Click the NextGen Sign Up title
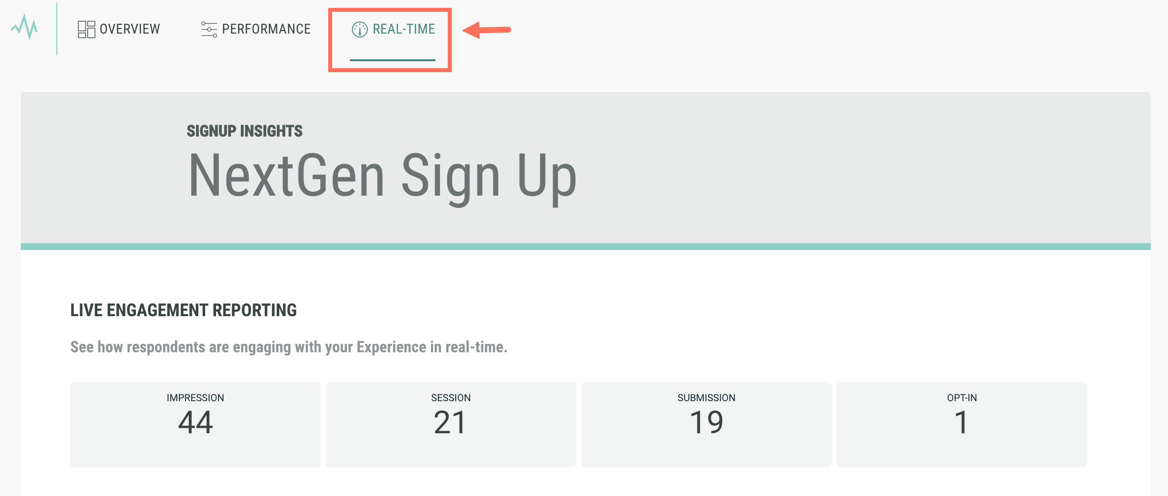This screenshot has width=1168, height=496. [x=383, y=176]
